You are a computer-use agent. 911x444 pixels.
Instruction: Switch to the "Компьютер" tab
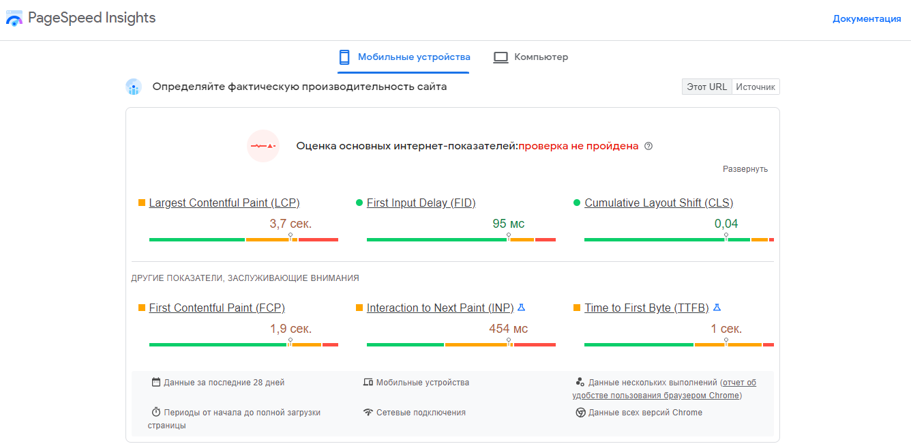541,57
